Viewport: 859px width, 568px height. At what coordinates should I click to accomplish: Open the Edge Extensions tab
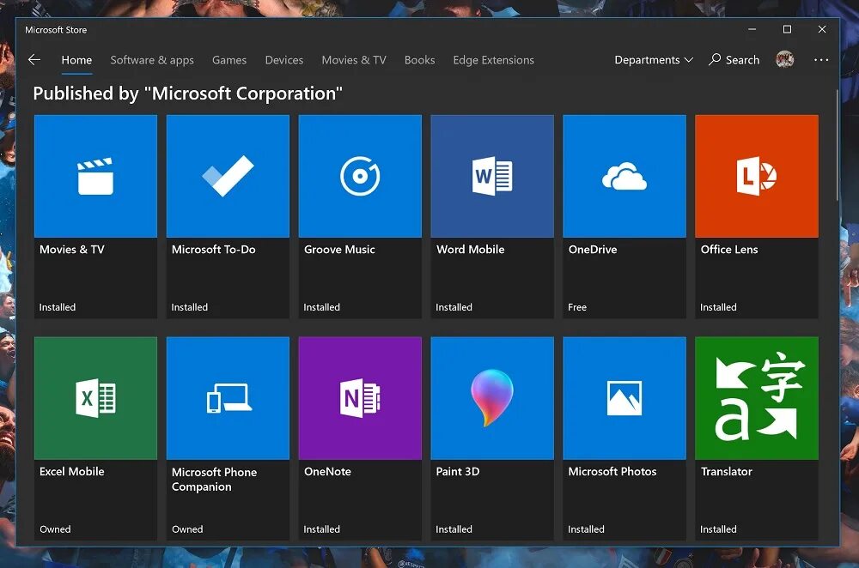[494, 60]
